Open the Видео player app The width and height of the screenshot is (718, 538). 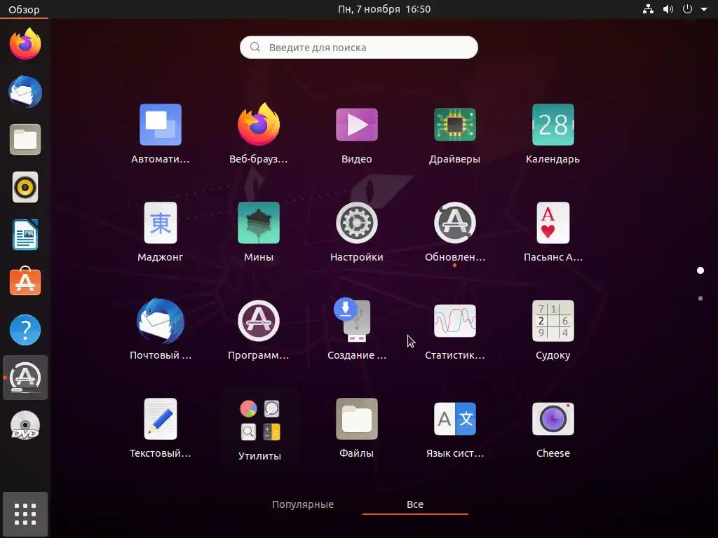click(x=357, y=125)
